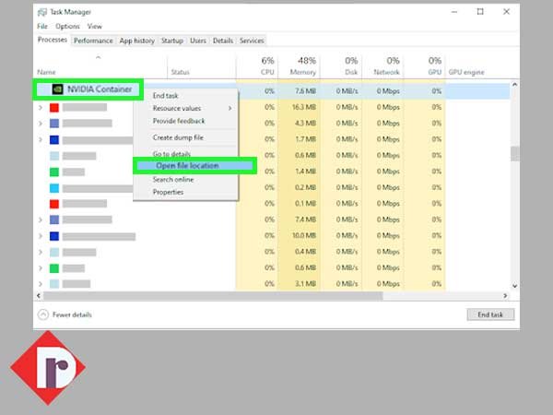Viewport: 553px width, 415px height.
Task: Open the File menu
Action: pyautogui.click(x=42, y=27)
